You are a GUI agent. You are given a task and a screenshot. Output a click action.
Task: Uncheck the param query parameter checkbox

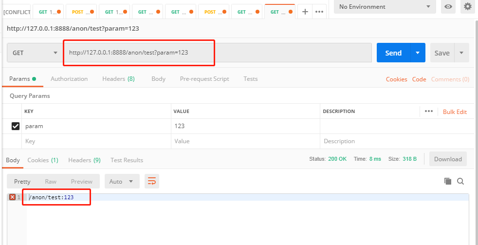tap(15, 126)
